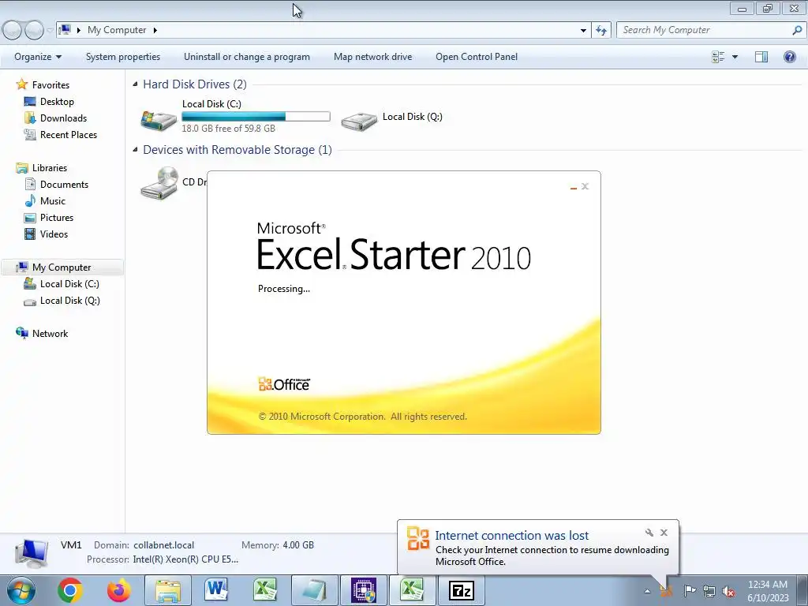Screen dimensions: 808x606
Task: Open the Videos library
Action: (54, 234)
